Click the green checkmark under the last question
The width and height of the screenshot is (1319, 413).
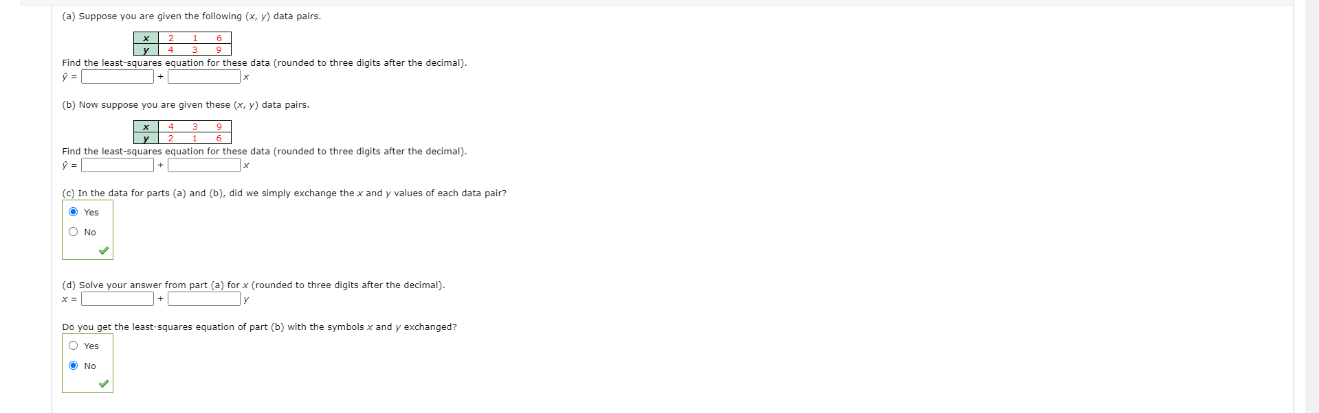coord(104,384)
